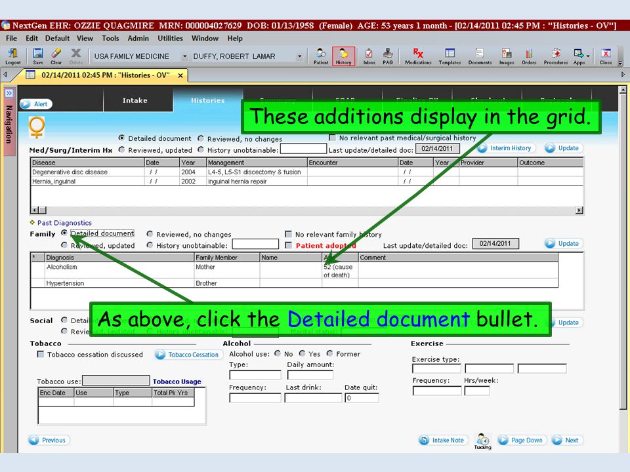This screenshot has height=472, width=630.
Task: Check Tobacco cessation discussed box
Action: pos(40,354)
